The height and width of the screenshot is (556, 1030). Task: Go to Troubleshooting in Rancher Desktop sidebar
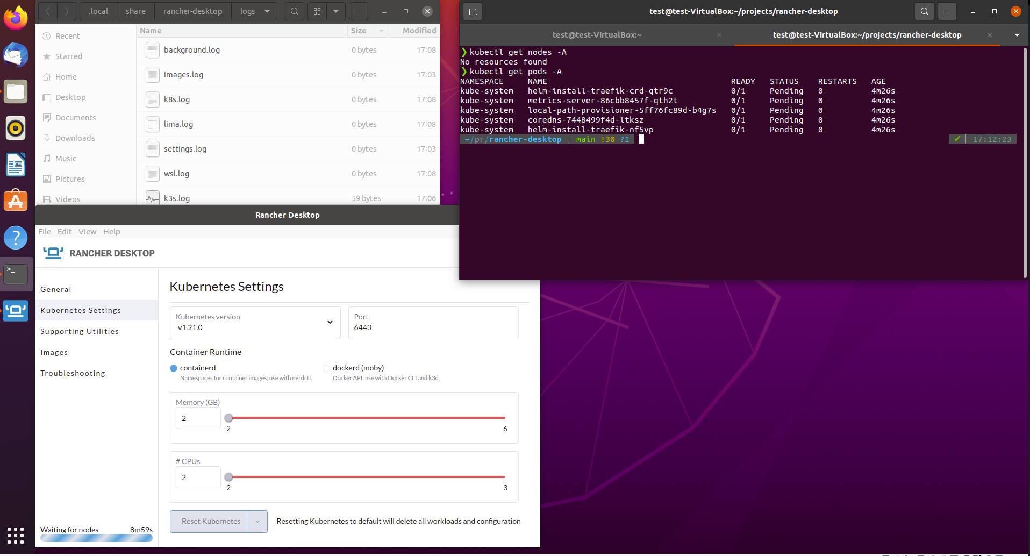pos(73,373)
